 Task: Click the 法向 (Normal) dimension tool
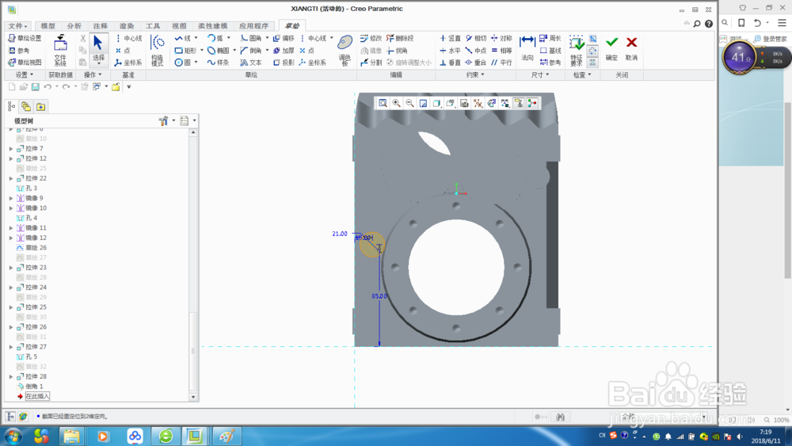527,48
